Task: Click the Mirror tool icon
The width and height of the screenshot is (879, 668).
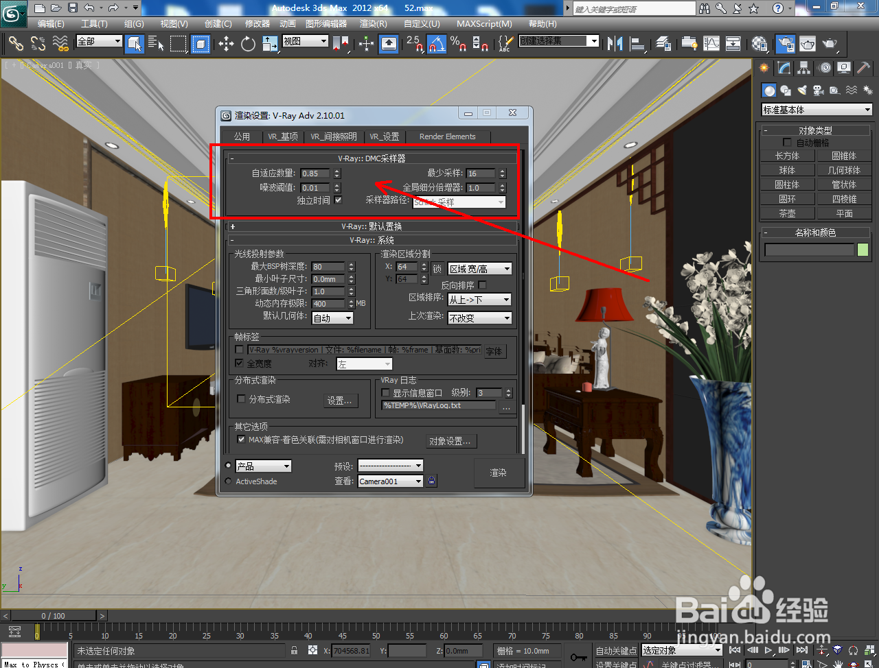Action: 615,44
